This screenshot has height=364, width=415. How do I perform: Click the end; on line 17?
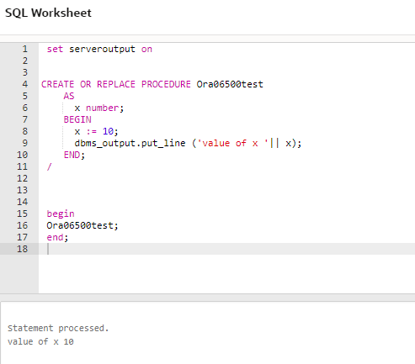pyautogui.click(x=57, y=237)
